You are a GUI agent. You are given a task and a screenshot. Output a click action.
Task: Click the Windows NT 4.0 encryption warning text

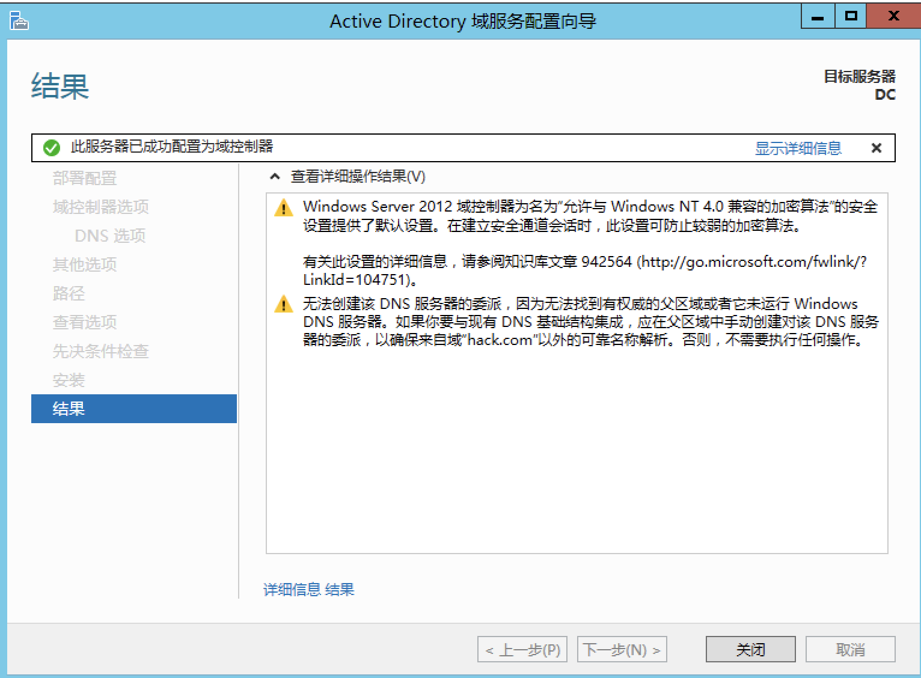(590, 216)
